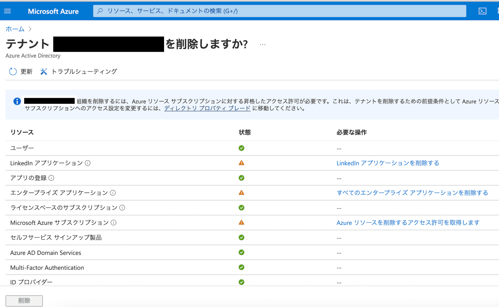This screenshot has width=499, height=307.
Task: Focus the resource search field
Action: (x=279, y=11)
